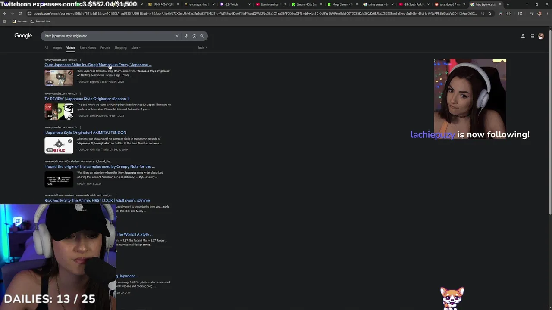Start voice search with the microphone icon
552x310 pixels.
186,36
